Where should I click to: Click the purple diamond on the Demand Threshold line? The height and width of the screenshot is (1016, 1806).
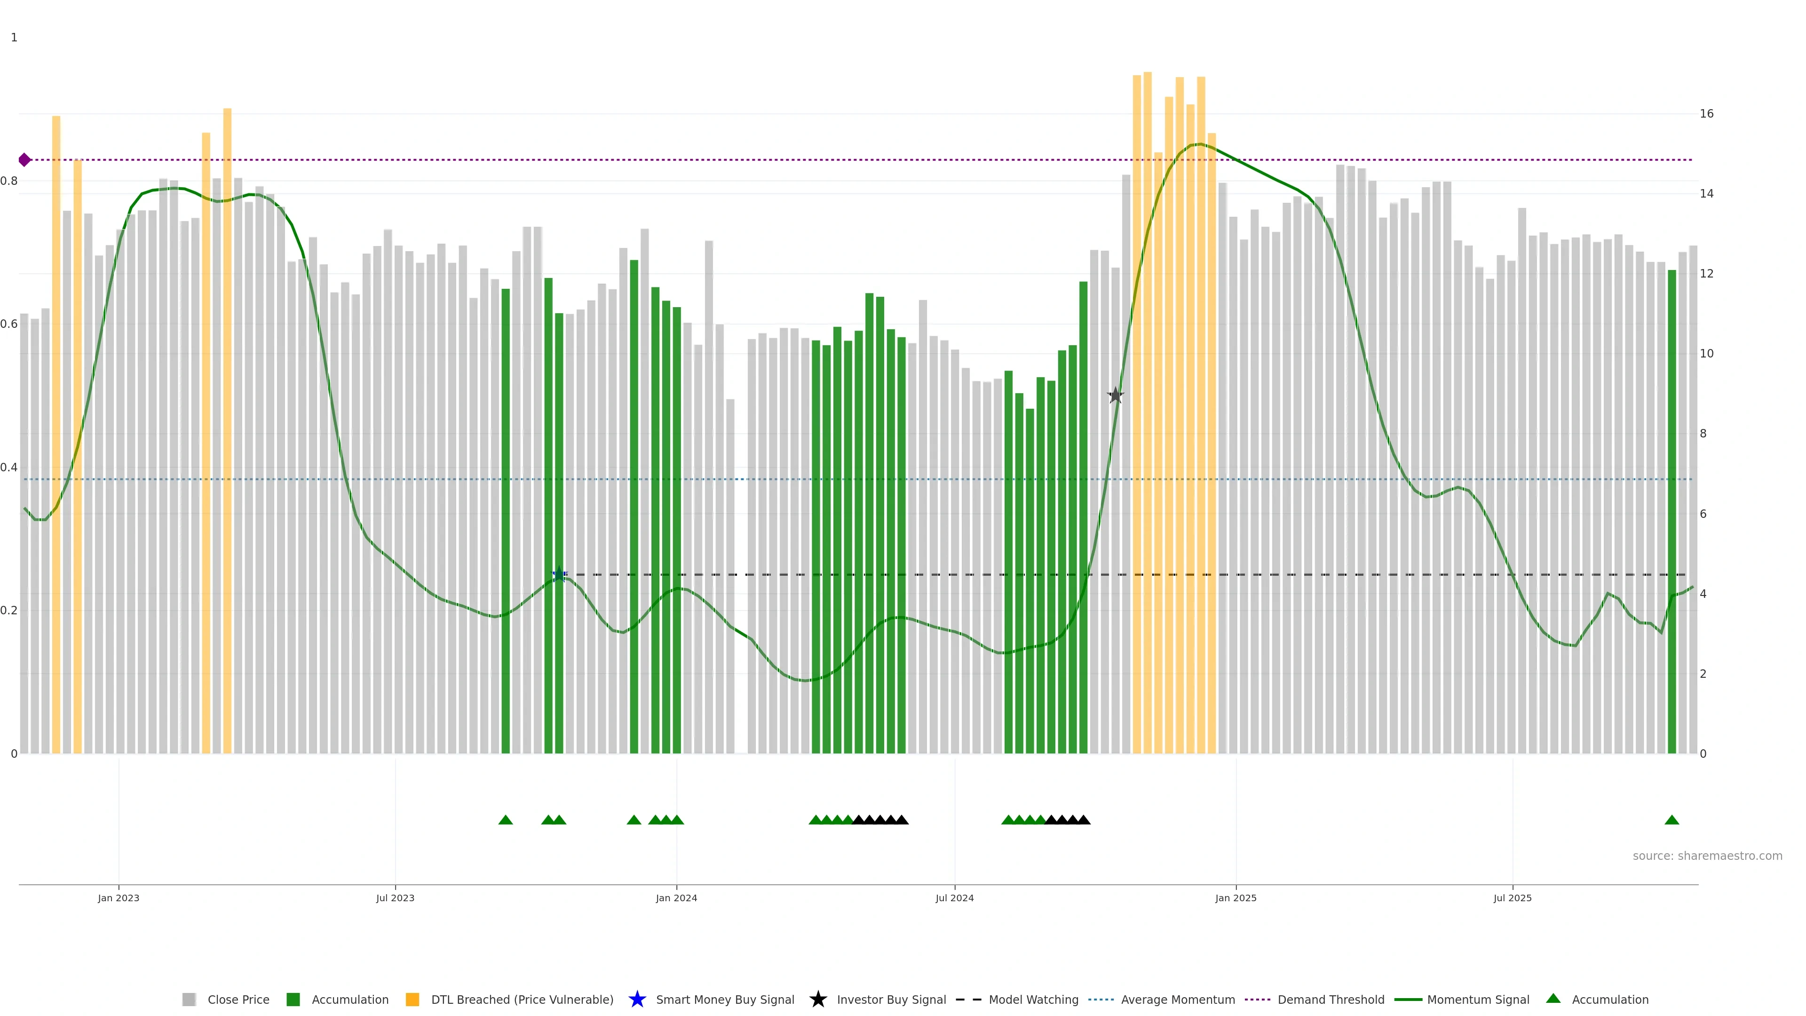pyautogui.click(x=24, y=160)
